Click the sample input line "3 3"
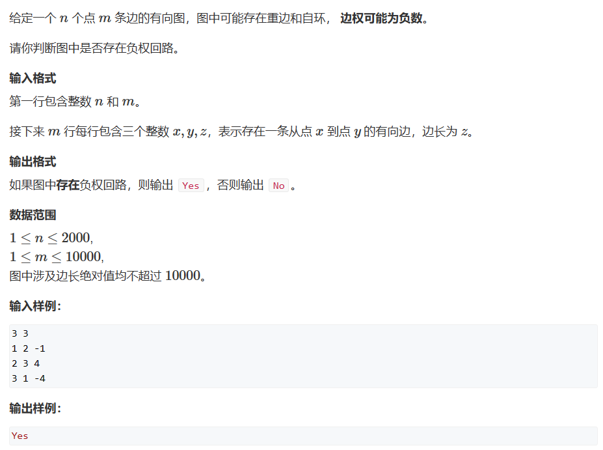The height and width of the screenshot is (450, 603). (x=20, y=333)
